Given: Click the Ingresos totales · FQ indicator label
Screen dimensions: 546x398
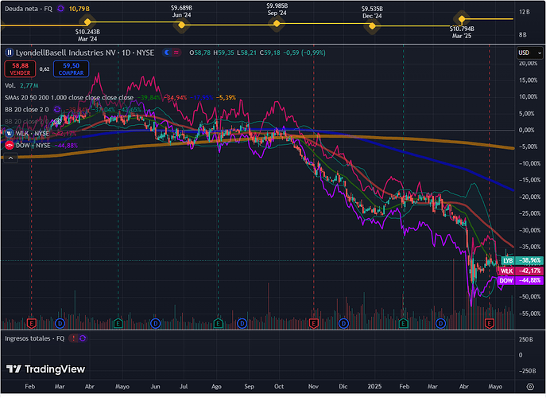Looking at the screenshot, I should (x=35, y=338).
